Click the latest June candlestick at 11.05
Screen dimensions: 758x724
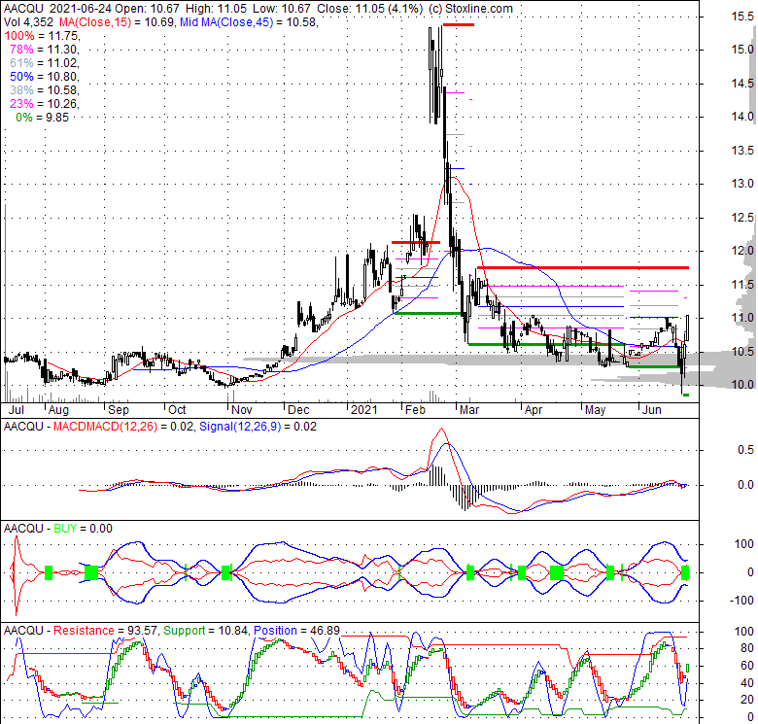[x=687, y=328]
